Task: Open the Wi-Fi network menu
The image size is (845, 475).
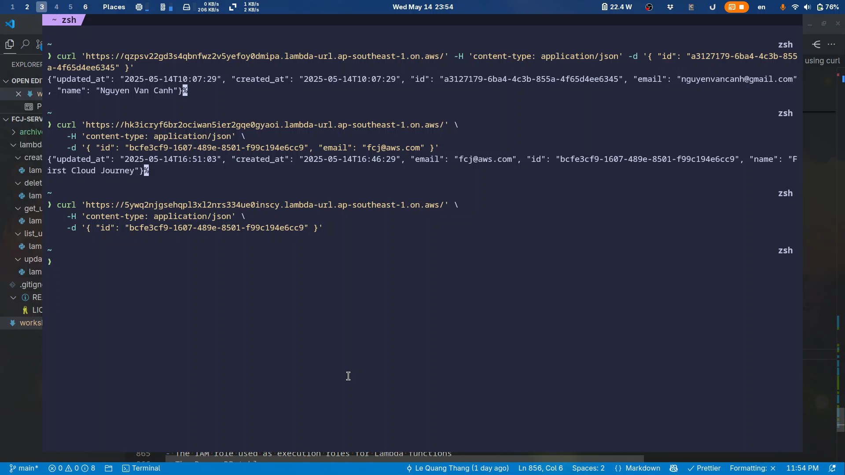Action: [795, 7]
